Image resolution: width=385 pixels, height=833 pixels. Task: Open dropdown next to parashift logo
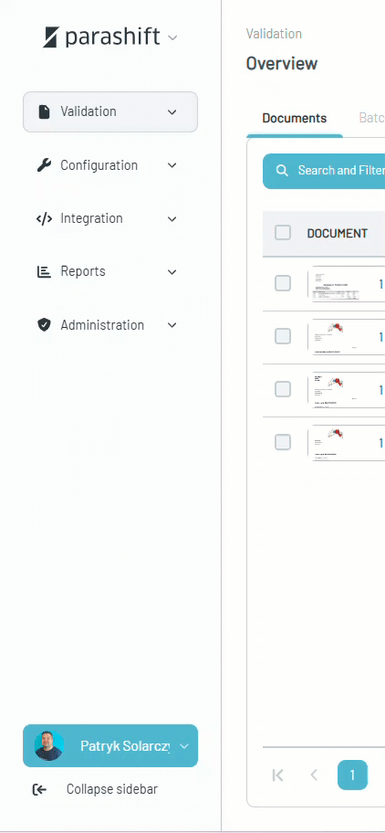[172, 37]
